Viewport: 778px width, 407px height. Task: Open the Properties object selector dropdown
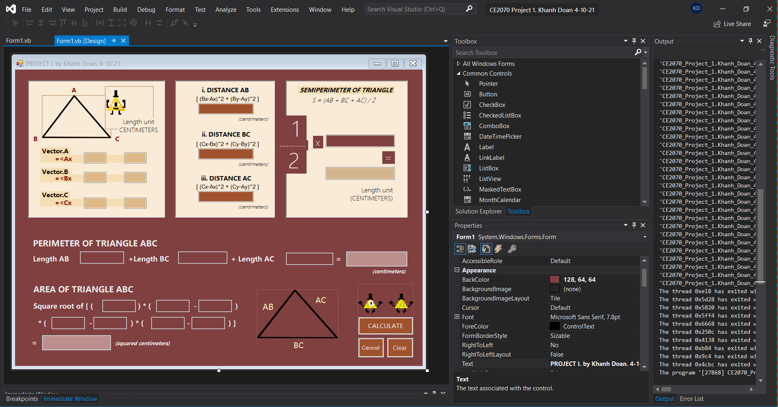(644, 237)
